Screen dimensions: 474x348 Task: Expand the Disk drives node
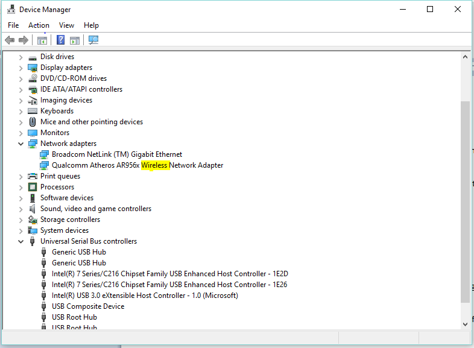click(21, 57)
